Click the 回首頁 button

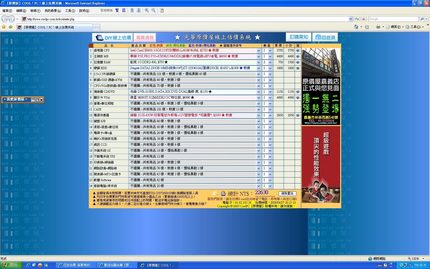325,37
